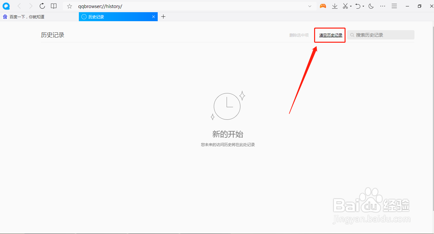Expand the screenshot tool dropdown arrow
This screenshot has width=434, height=234.
point(351,6)
